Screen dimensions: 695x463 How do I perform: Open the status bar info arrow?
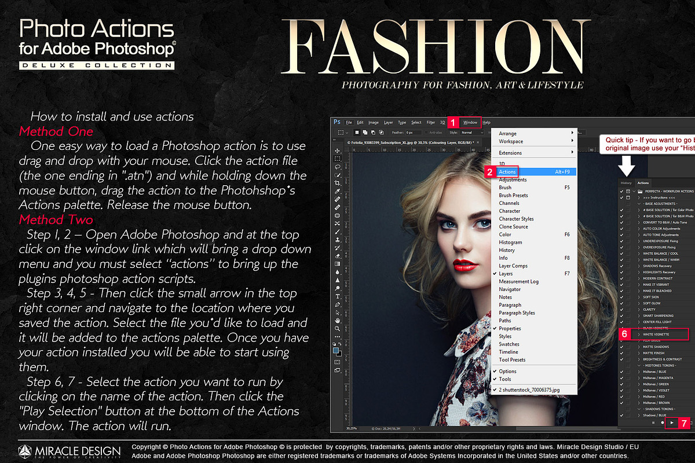pos(414,428)
